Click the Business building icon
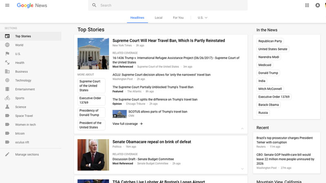 point(7,72)
